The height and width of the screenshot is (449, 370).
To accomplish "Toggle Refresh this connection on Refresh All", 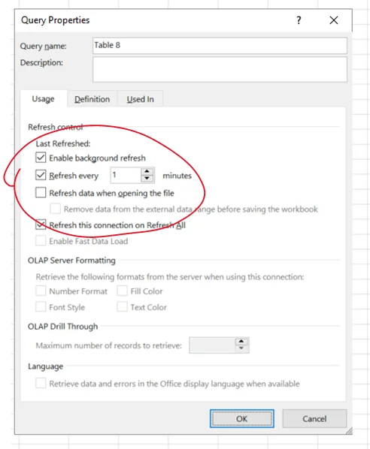I will click(x=41, y=225).
